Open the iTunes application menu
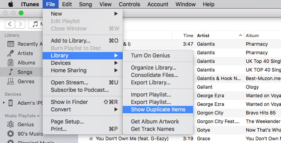 [x=30, y=4]
